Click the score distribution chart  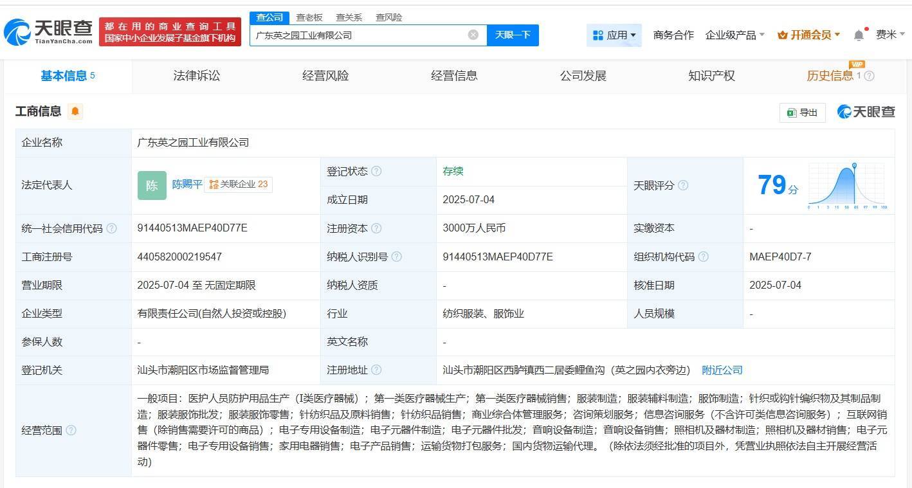click(x=848, y=185)
